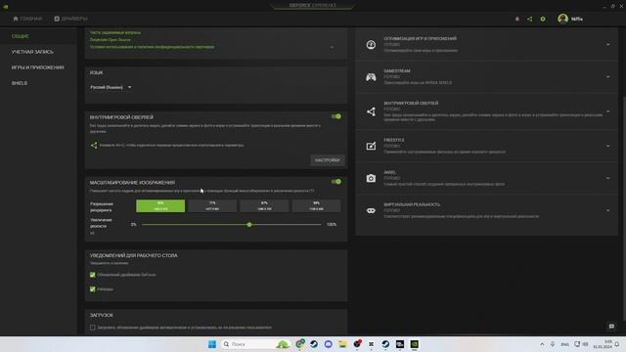Expand the in-game overlay feature row chevron

click(608, 111)
